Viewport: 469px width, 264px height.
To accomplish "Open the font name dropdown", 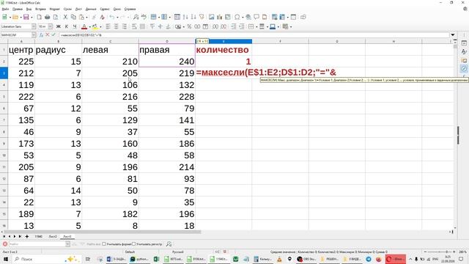I will [x=34, y=26].
